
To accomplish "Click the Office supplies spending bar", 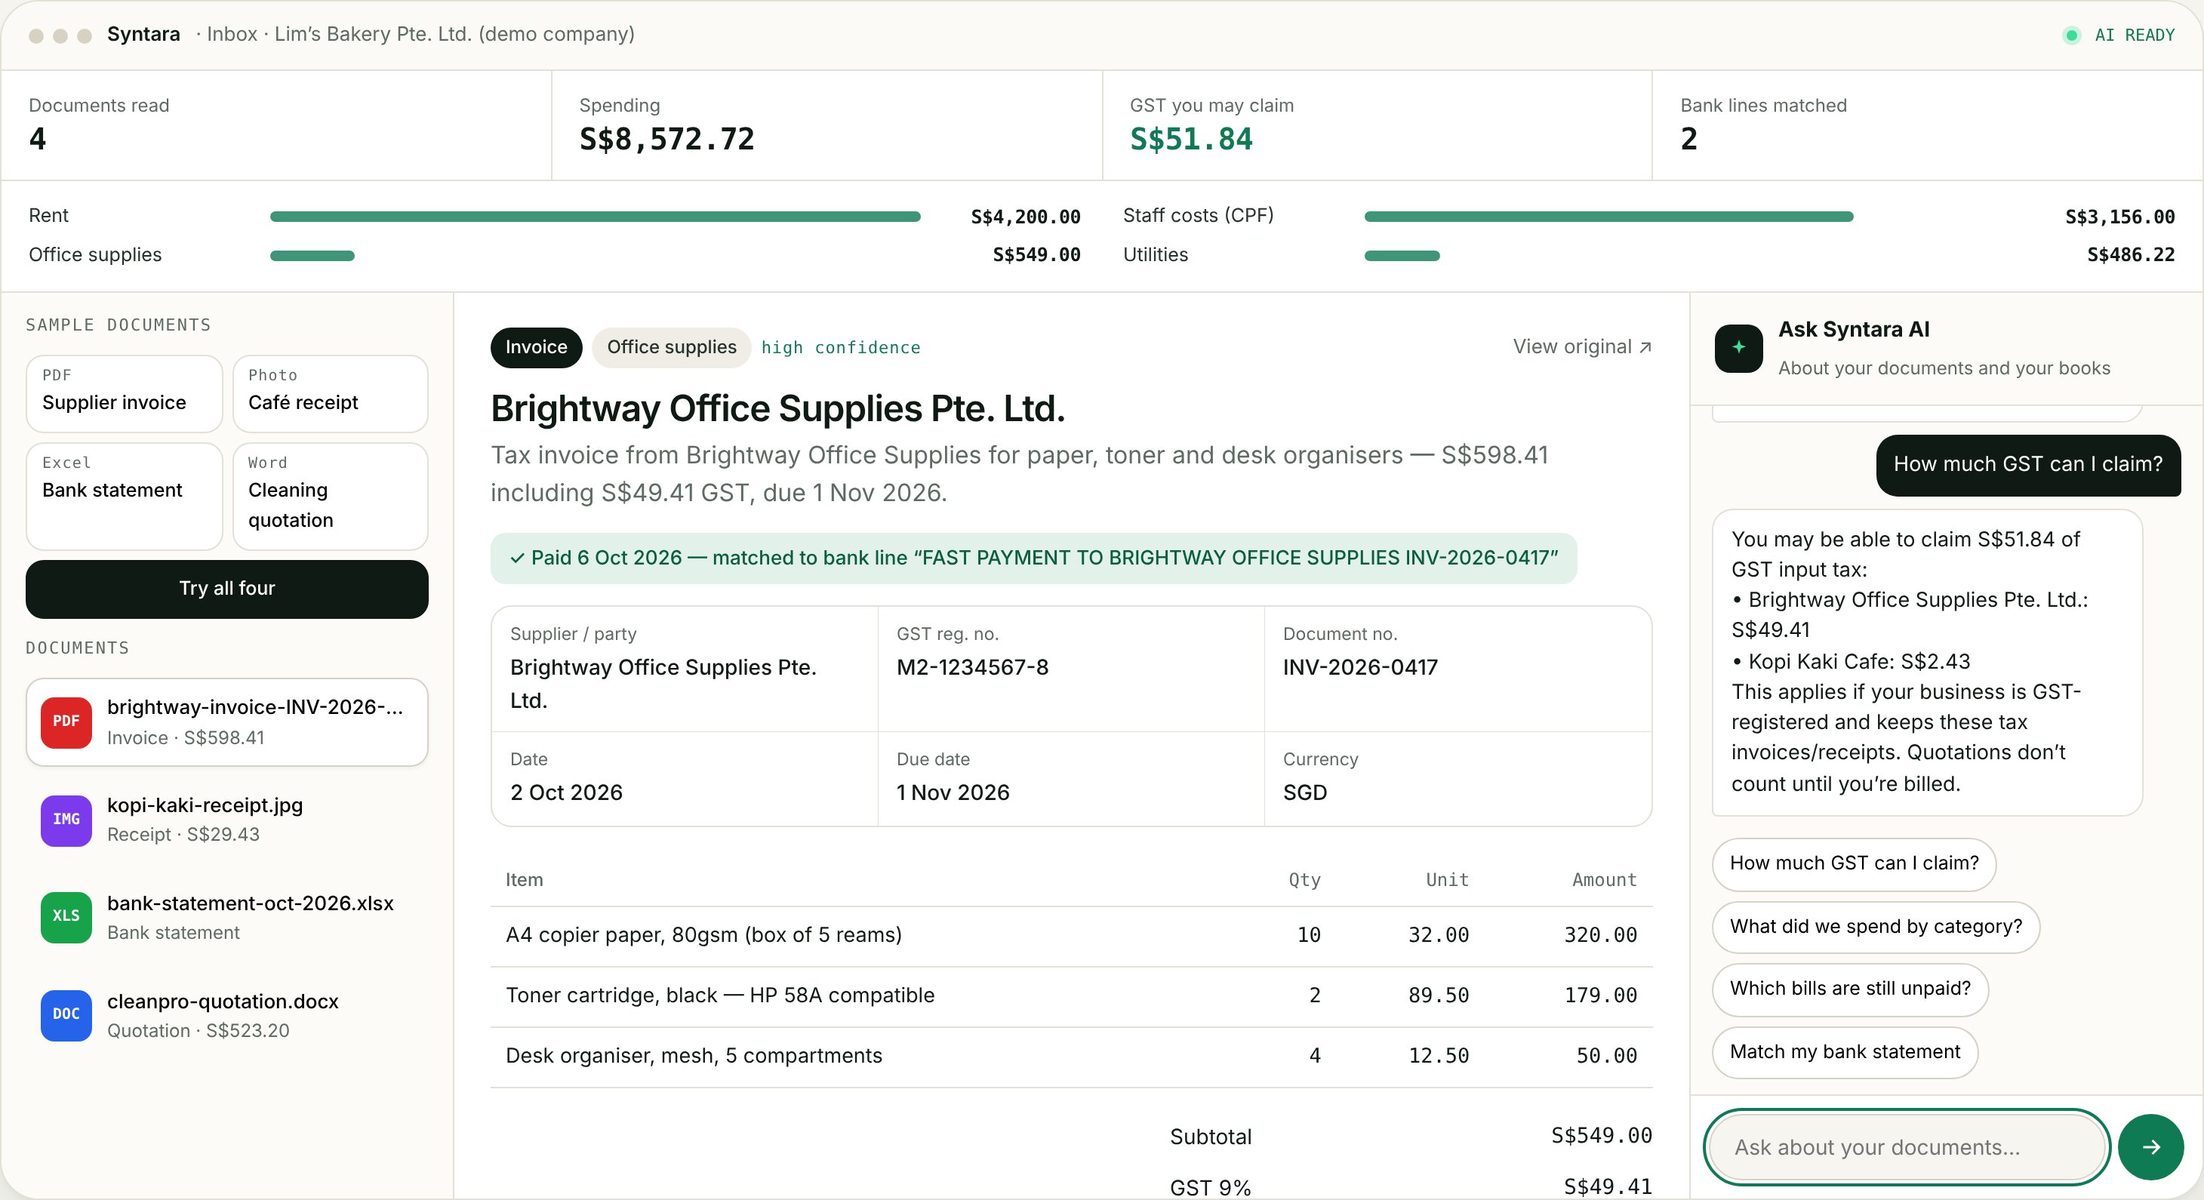I will (312, 256).
